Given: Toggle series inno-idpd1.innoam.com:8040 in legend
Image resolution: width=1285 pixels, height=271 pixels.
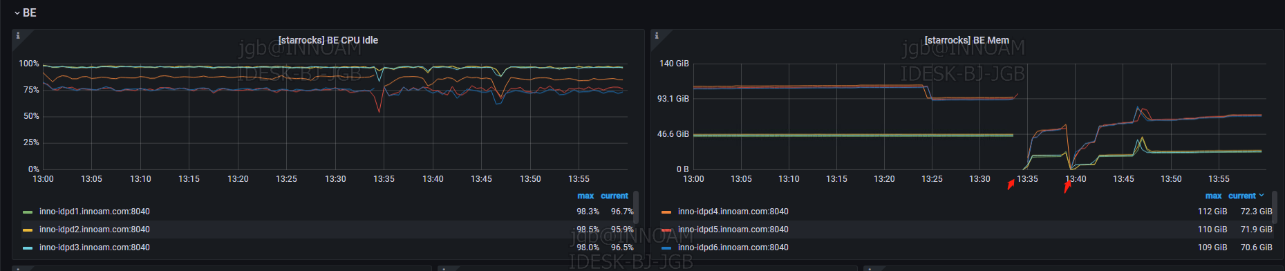Looking at the screenshot, I should coord(95,212).
